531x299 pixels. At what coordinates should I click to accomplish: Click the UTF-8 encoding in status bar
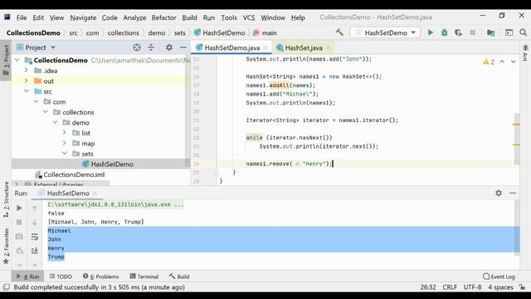(x=472, y=287)
